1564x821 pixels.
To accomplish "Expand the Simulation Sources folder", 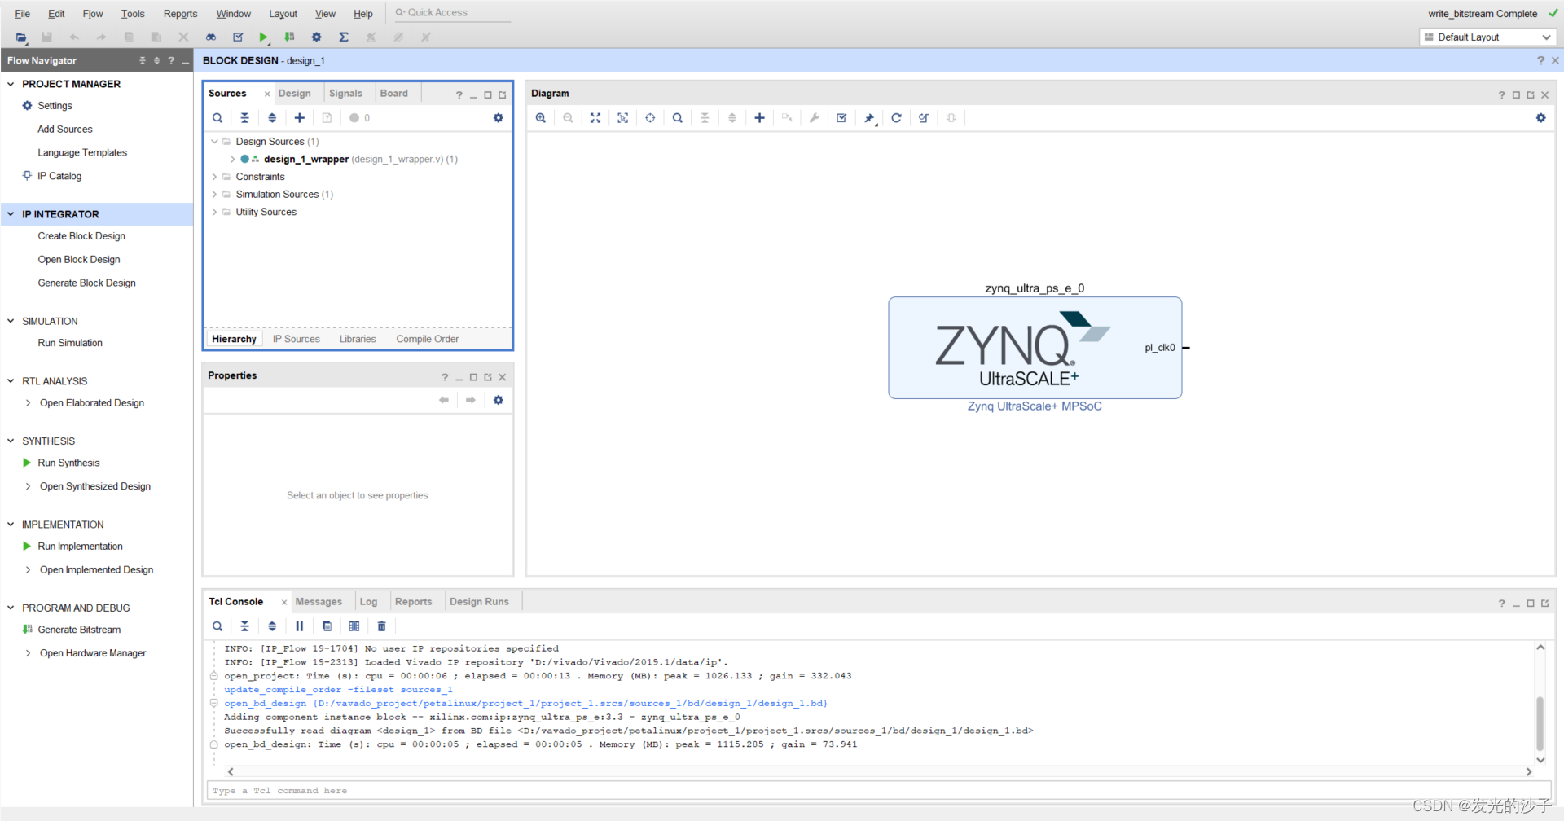I will click(214, 194).
